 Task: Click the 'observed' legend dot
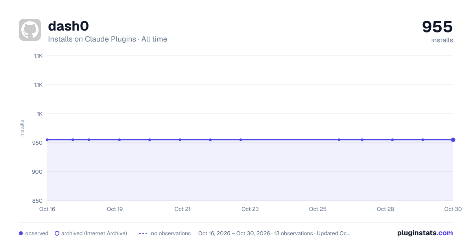(x=21, y=233)
